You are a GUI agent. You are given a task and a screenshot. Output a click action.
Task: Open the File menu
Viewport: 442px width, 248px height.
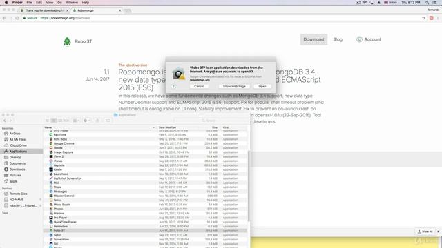click(29, 3)
